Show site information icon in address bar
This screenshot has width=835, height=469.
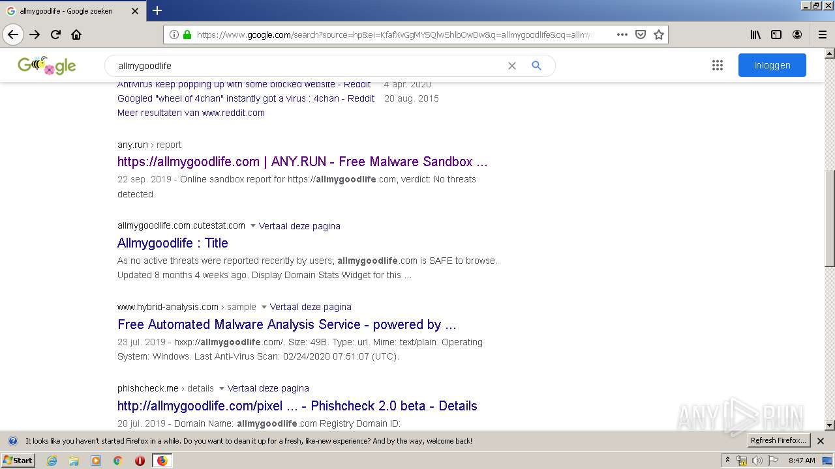tap(174, 35)
